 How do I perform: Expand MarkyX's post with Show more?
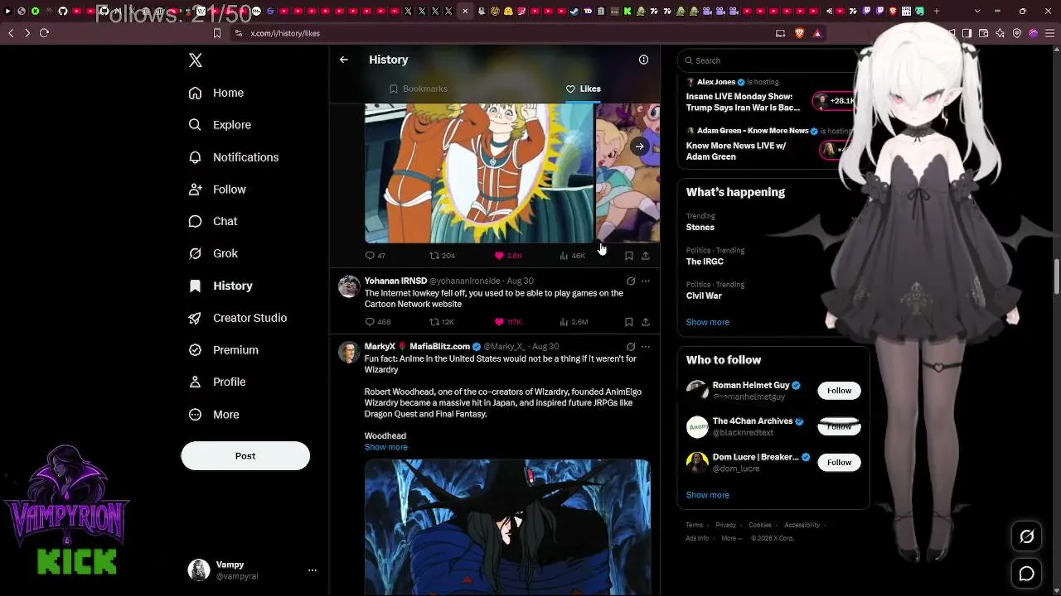click(386, 447)
